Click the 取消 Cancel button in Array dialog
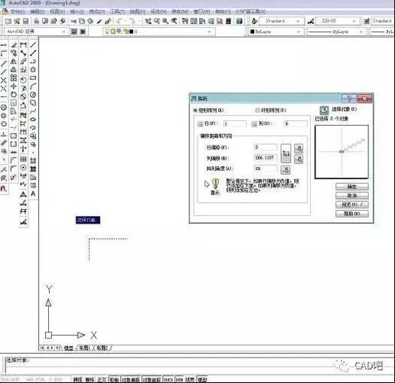 point(352,195)
